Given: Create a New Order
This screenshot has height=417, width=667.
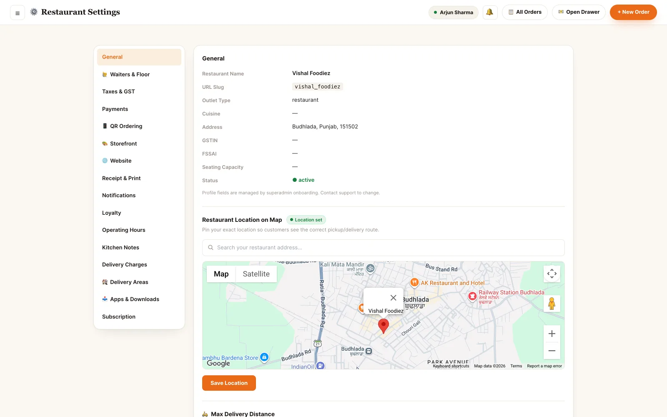Looking at the screenshot, I should click(x=633, y=12).
